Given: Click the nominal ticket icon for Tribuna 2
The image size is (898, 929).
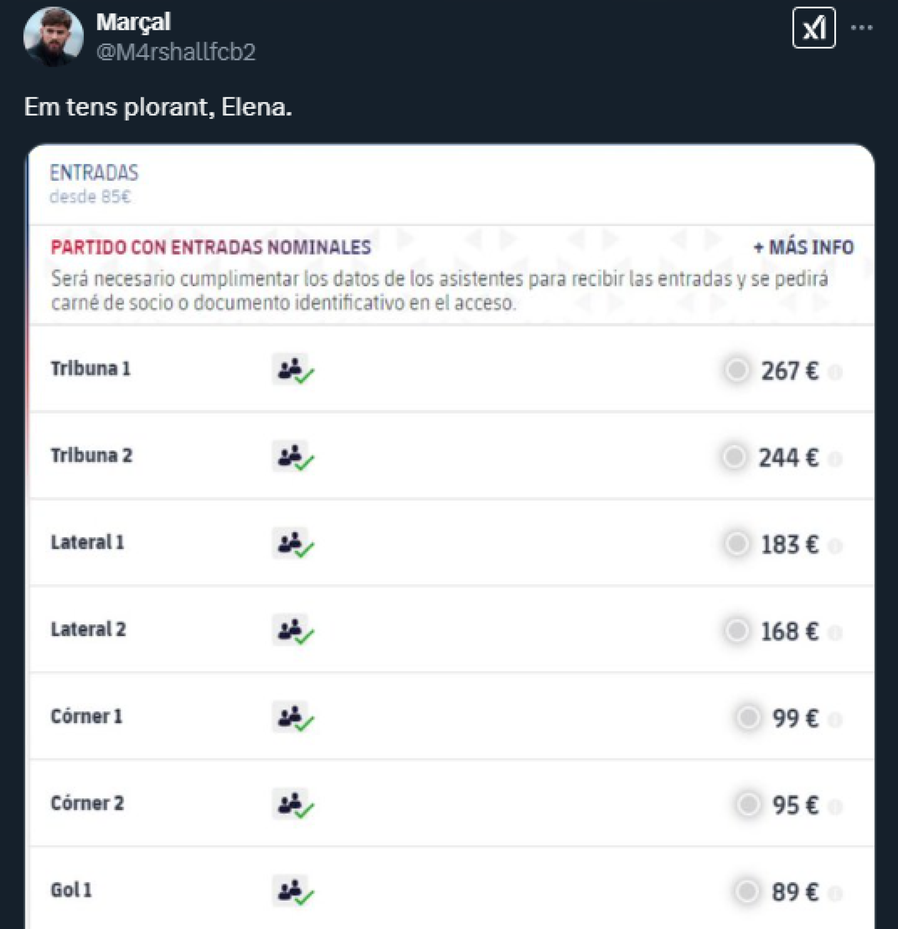Looking at the screenshot, I should click(x=293, y=457).
